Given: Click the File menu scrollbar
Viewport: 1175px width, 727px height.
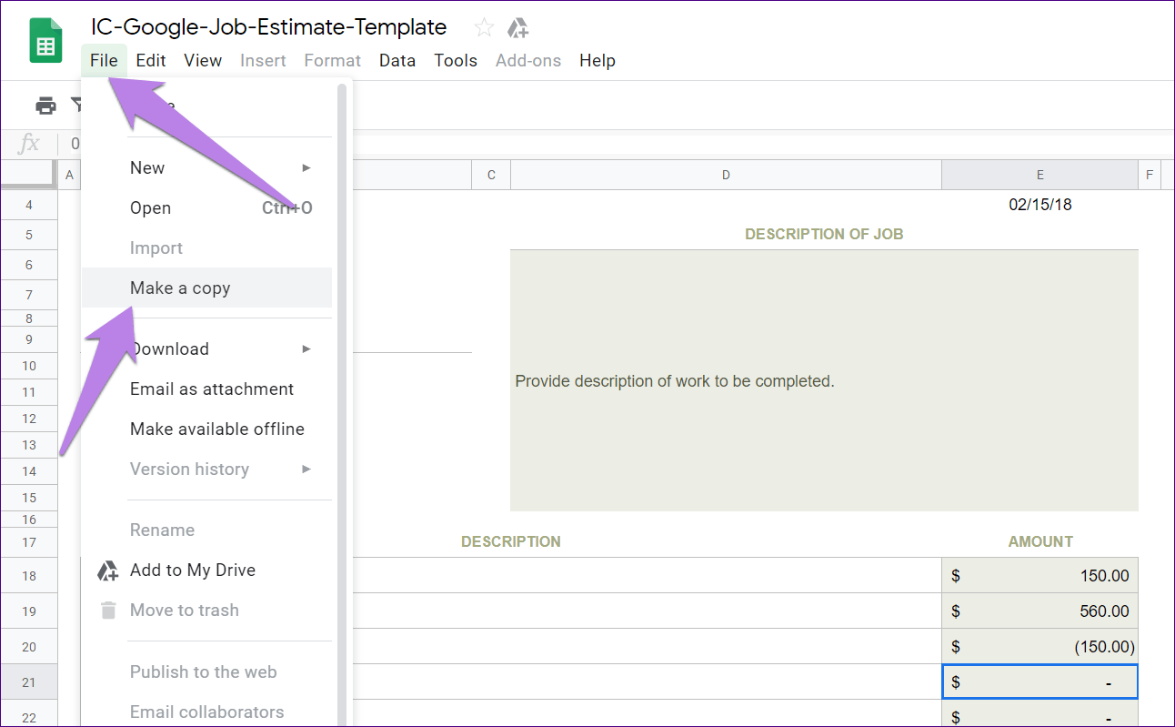Looking at the screenshot, I should (342, 405).
